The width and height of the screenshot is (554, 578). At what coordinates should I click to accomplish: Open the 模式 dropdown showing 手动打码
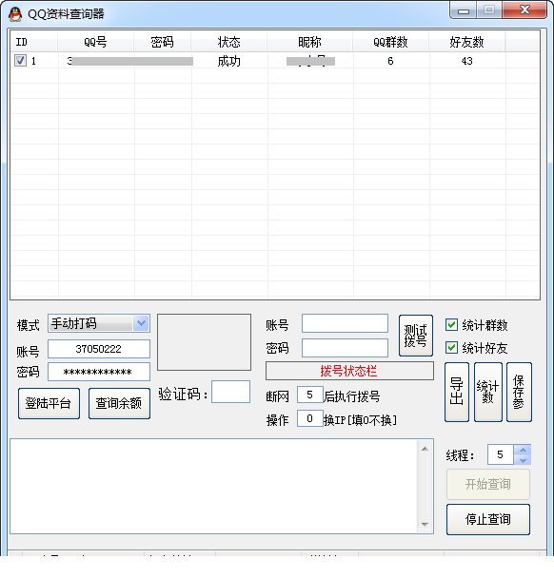[x=99, y=323]
